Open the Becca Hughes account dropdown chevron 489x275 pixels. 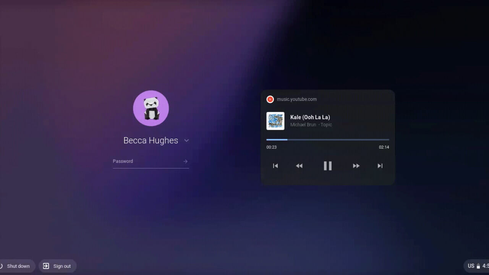(x=186, y=141)
